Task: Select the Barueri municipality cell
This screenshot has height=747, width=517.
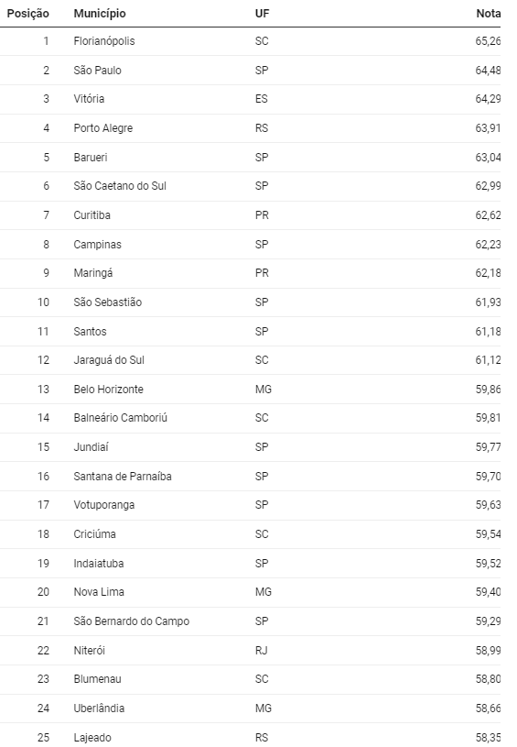Action: (91, 158)
